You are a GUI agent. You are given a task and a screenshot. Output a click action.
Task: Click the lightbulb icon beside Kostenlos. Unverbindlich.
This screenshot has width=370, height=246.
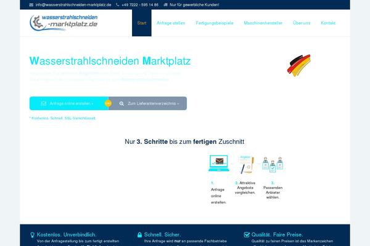pos(32,235)
